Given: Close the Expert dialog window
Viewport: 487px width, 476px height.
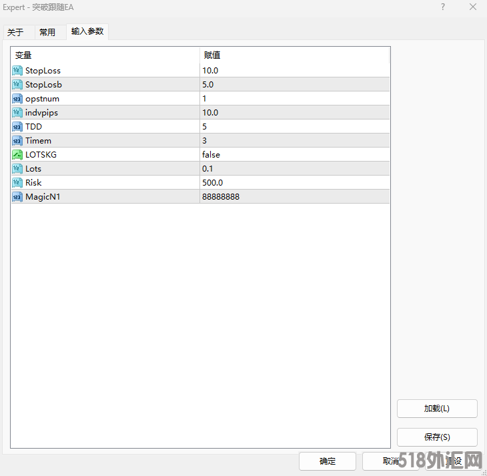Looking at the screenshot, I should pyautogui.click(x=473, y=7).
